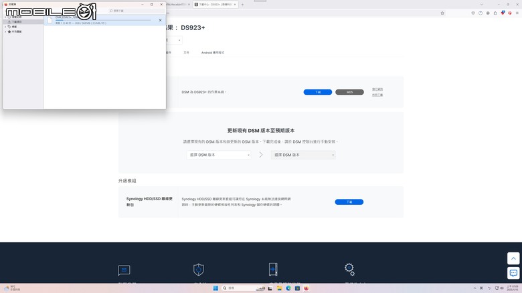Click the NAS device icon in footer
Viewport: 522px width, 293px height.
tap(273, 269)
